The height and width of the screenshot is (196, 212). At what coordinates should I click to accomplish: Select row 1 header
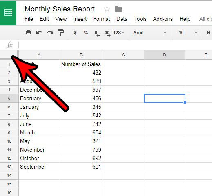tap(9, 64)
